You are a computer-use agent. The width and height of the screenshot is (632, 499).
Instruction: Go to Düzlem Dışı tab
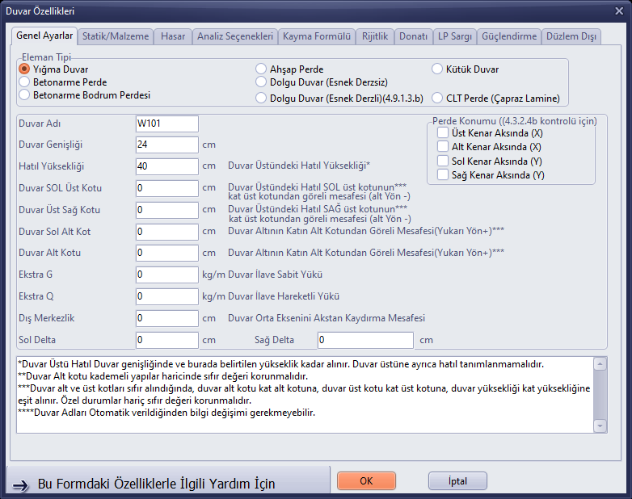[571, 36]
